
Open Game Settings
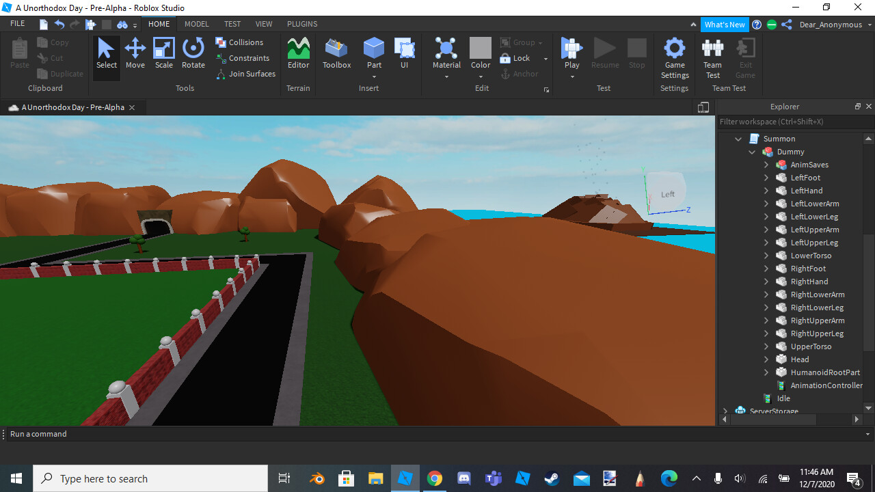coord(675,58)
